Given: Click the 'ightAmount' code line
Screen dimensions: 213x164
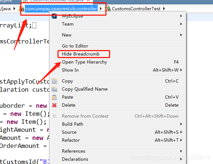Looking at the screenshot, I should (25, 130).
